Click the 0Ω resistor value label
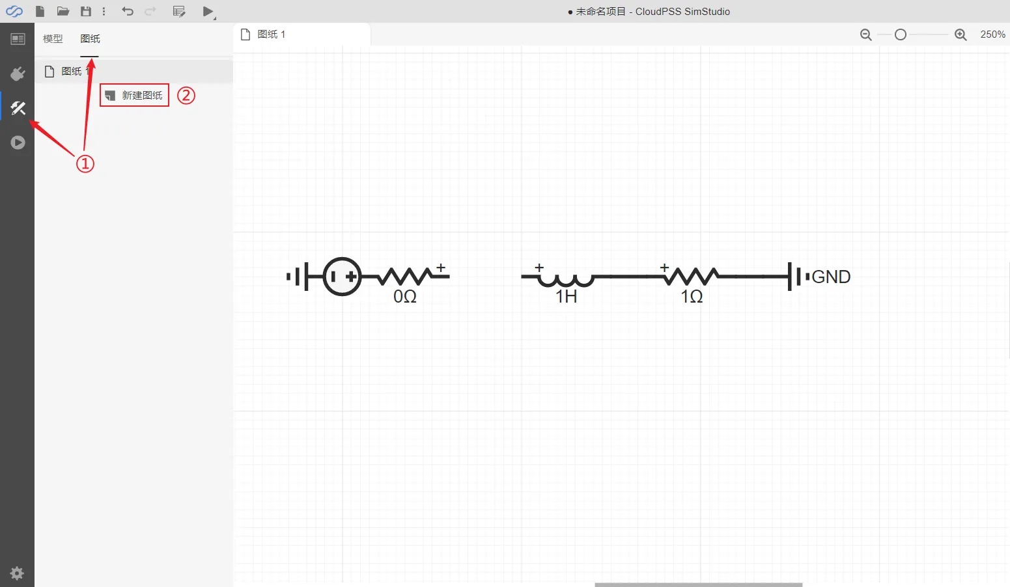Screen dimensions: 1010x587 pos(405,297)
